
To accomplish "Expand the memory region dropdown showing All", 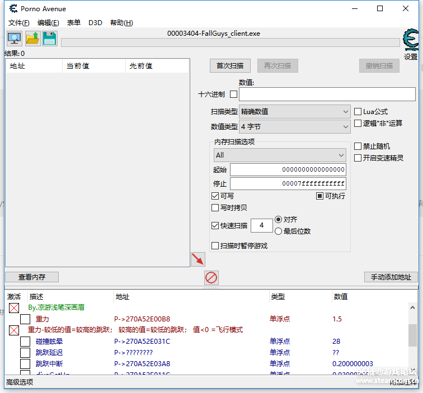I will 280,155.
